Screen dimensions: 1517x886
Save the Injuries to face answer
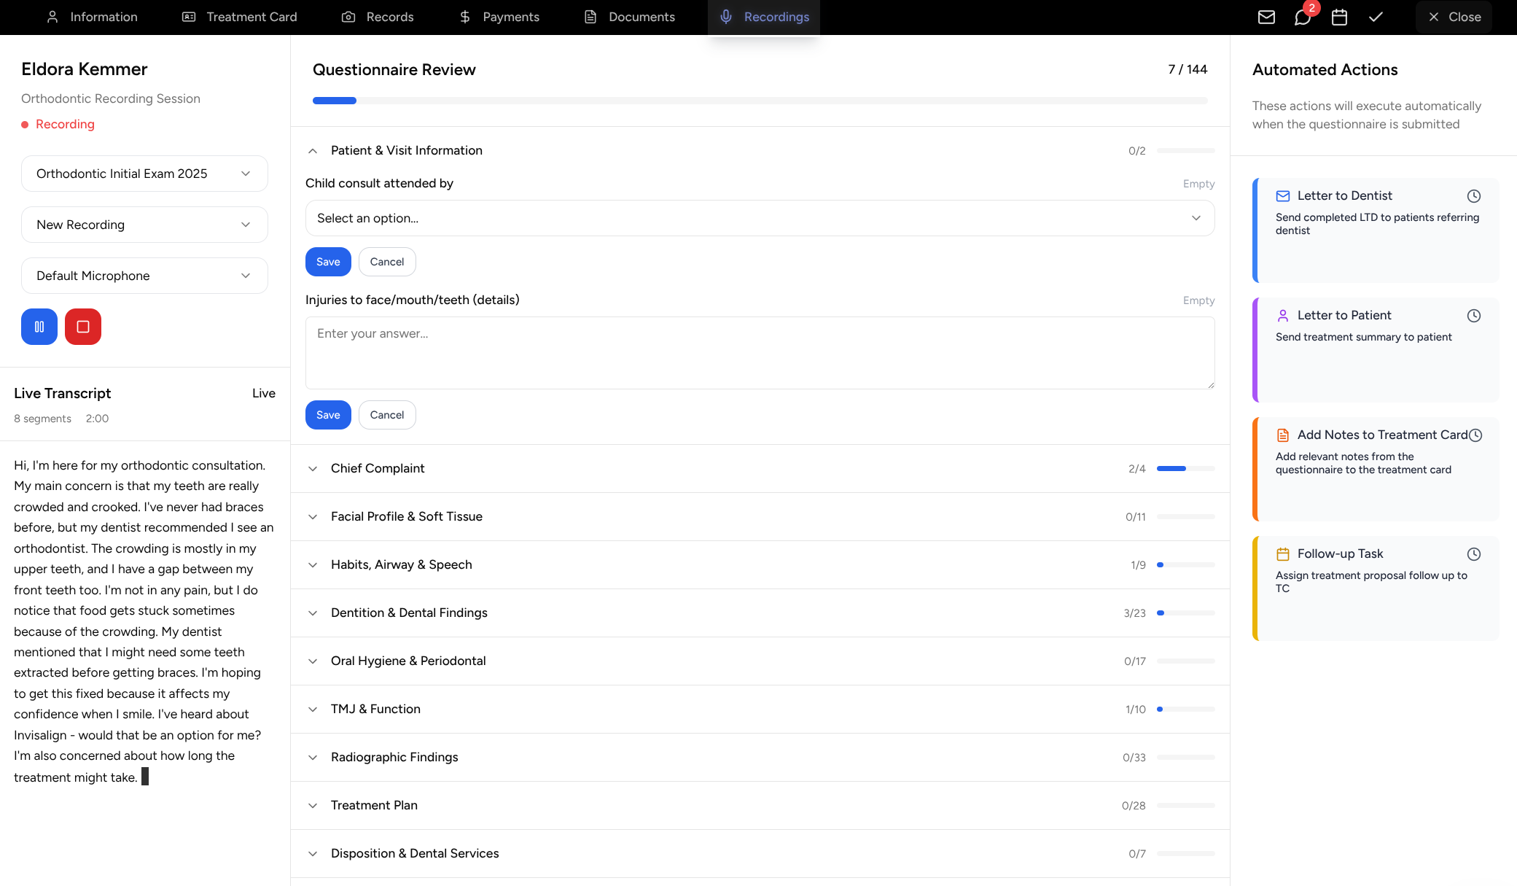pos(328,415)
